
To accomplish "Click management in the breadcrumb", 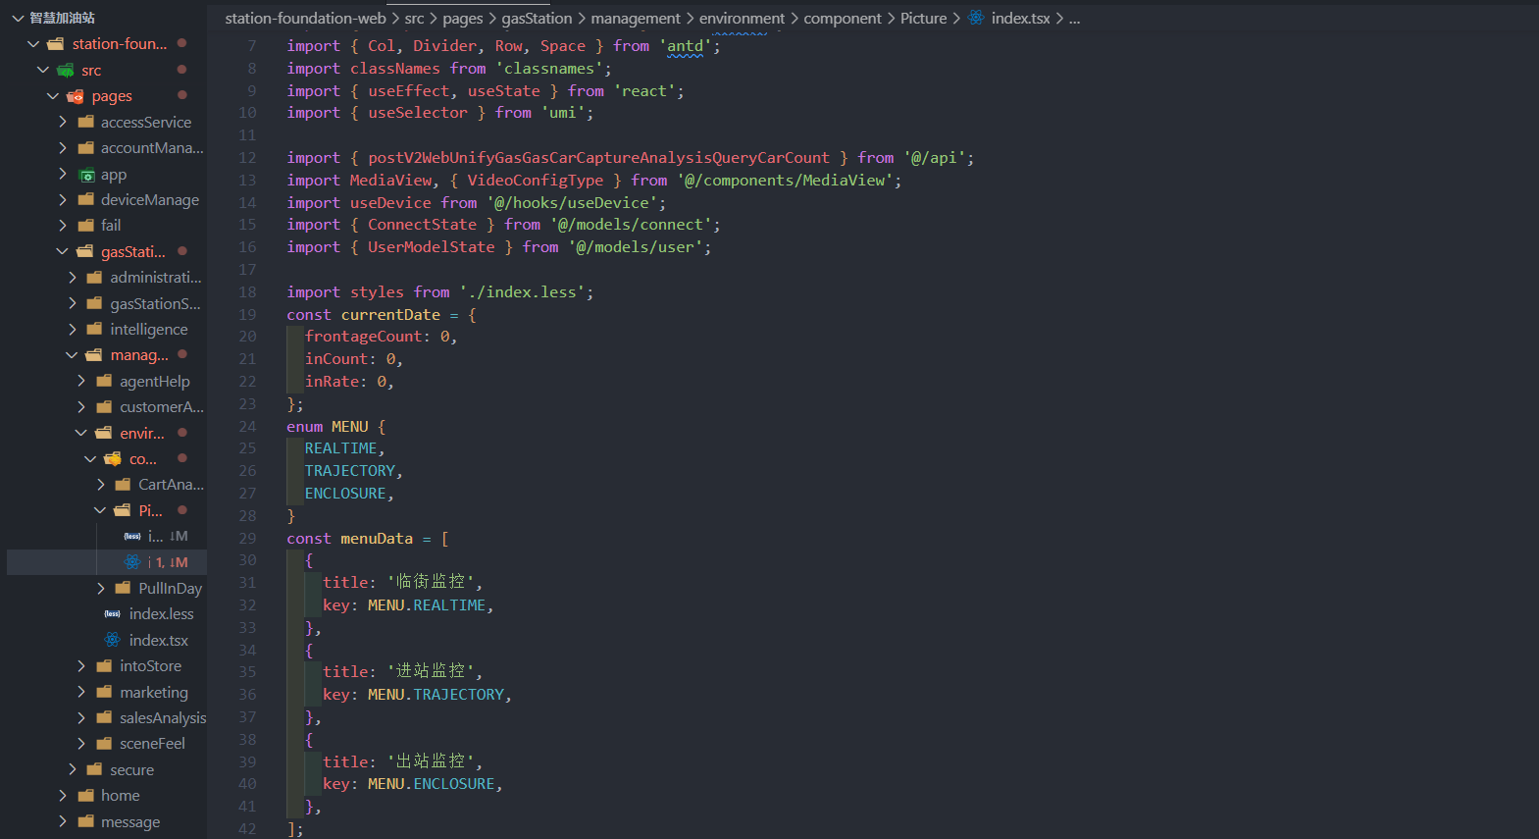I will [636, 18].
